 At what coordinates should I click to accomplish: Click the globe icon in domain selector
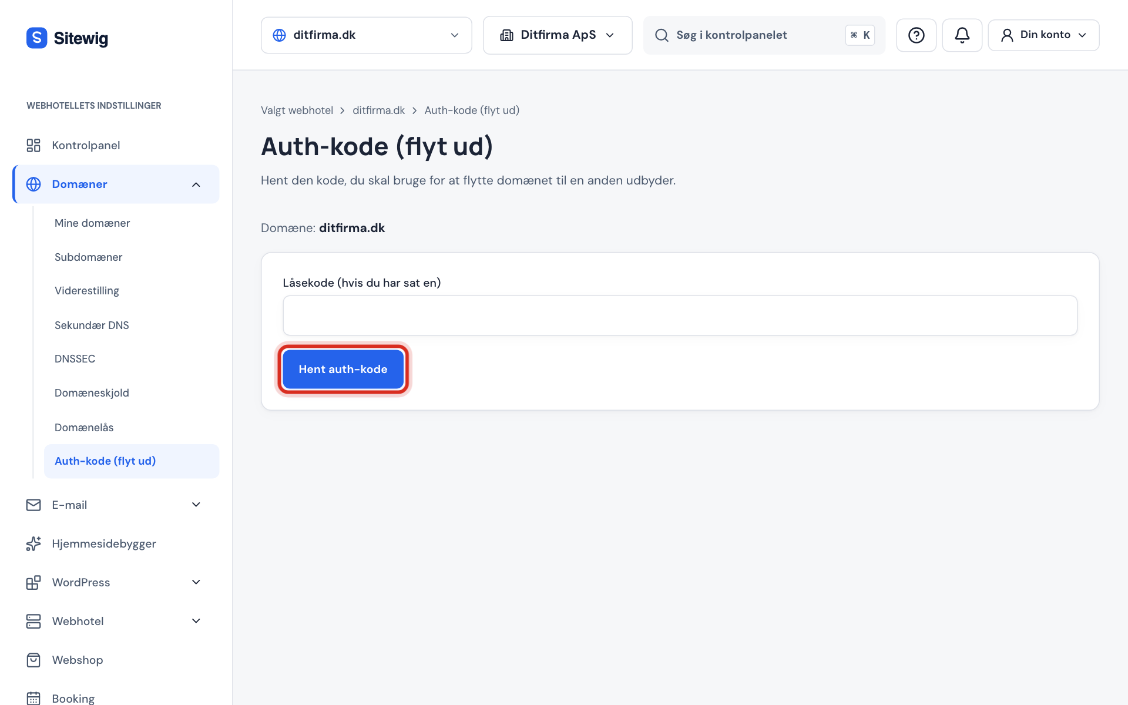point(280,35)
